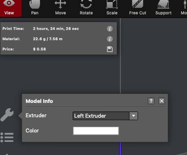This screenshot has width=187, height=155.
Task: Click the partially visible tool after Support
Action: (x=184, y=8)
